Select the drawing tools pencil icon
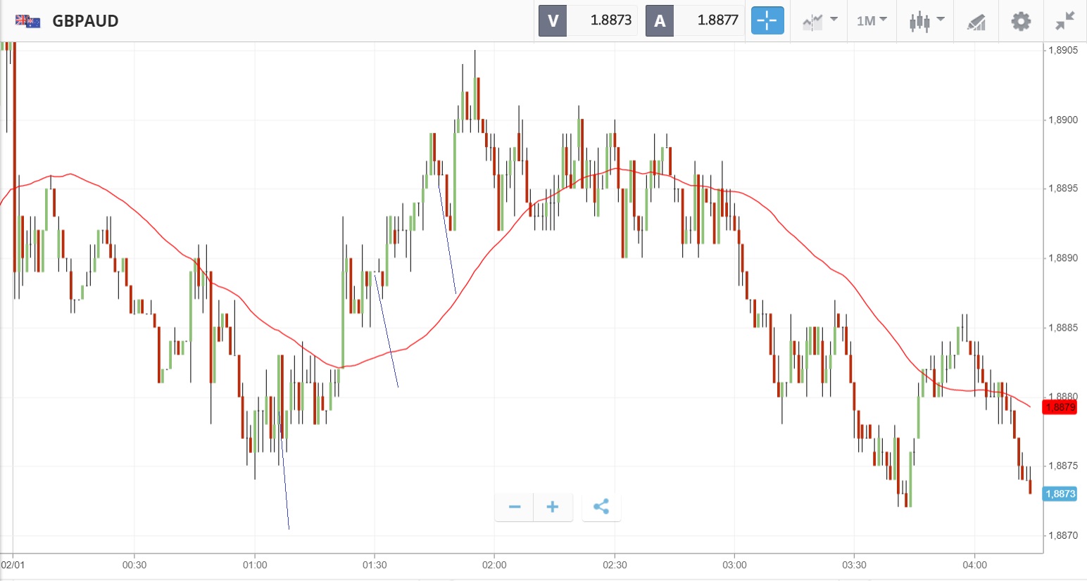1087x581 pixels. pyautogui.click(x=976, y=21)
